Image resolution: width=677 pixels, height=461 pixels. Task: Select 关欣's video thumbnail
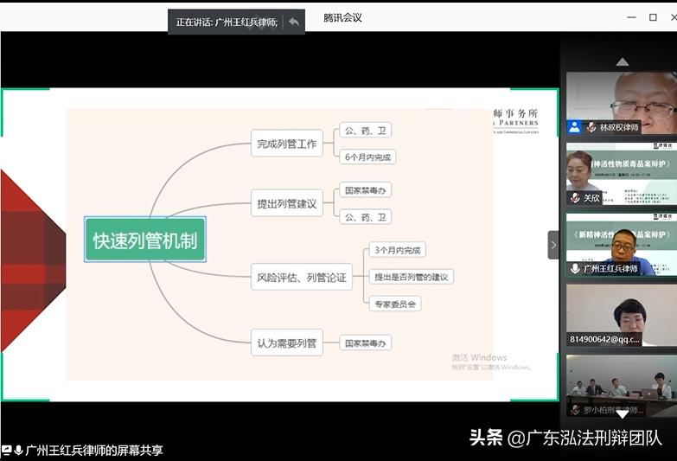(622, 174)
